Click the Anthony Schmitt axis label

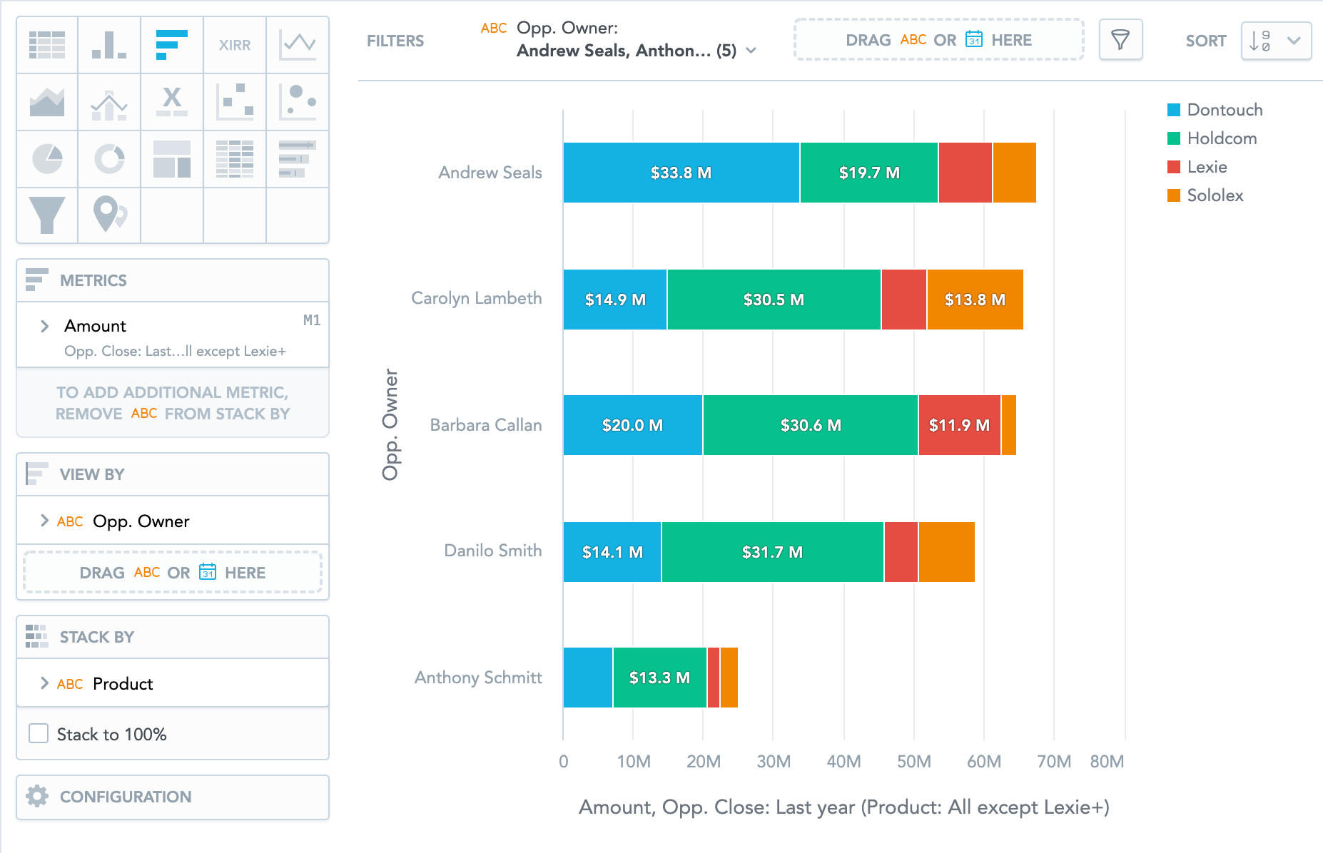click(x=478, y=678)
